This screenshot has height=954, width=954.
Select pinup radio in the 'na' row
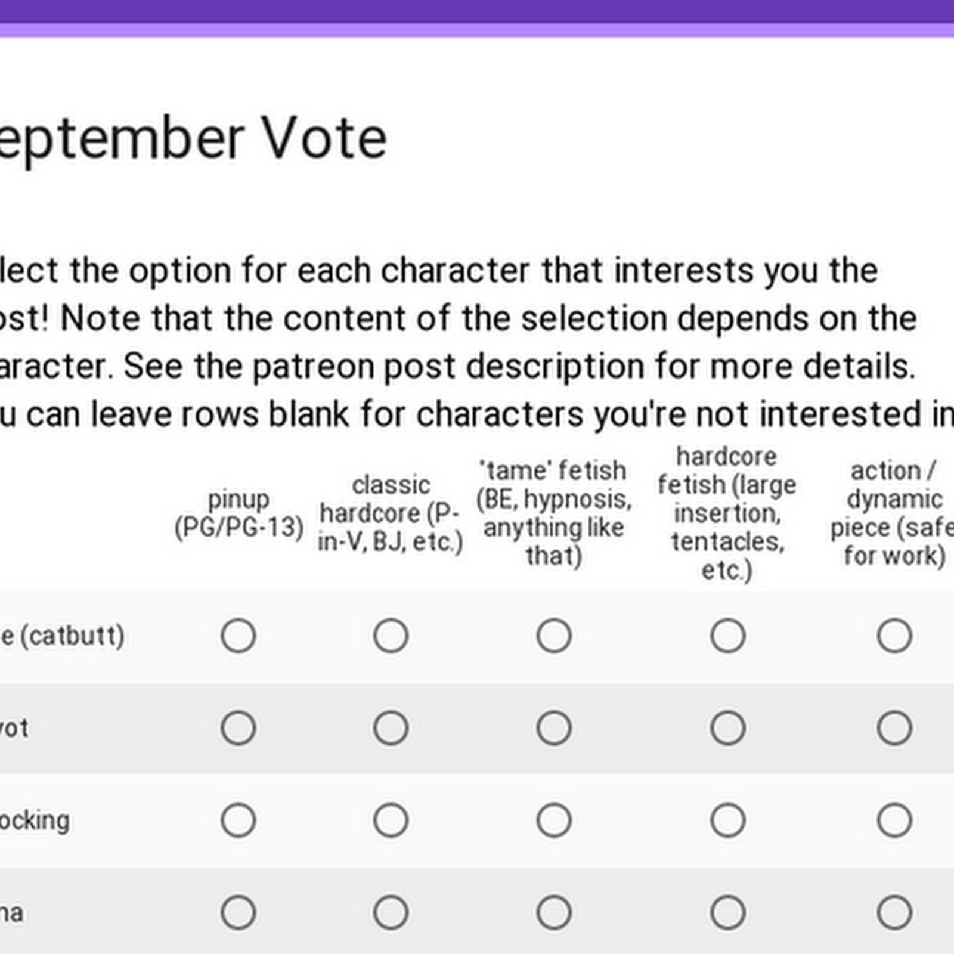[x=238, y=913]
